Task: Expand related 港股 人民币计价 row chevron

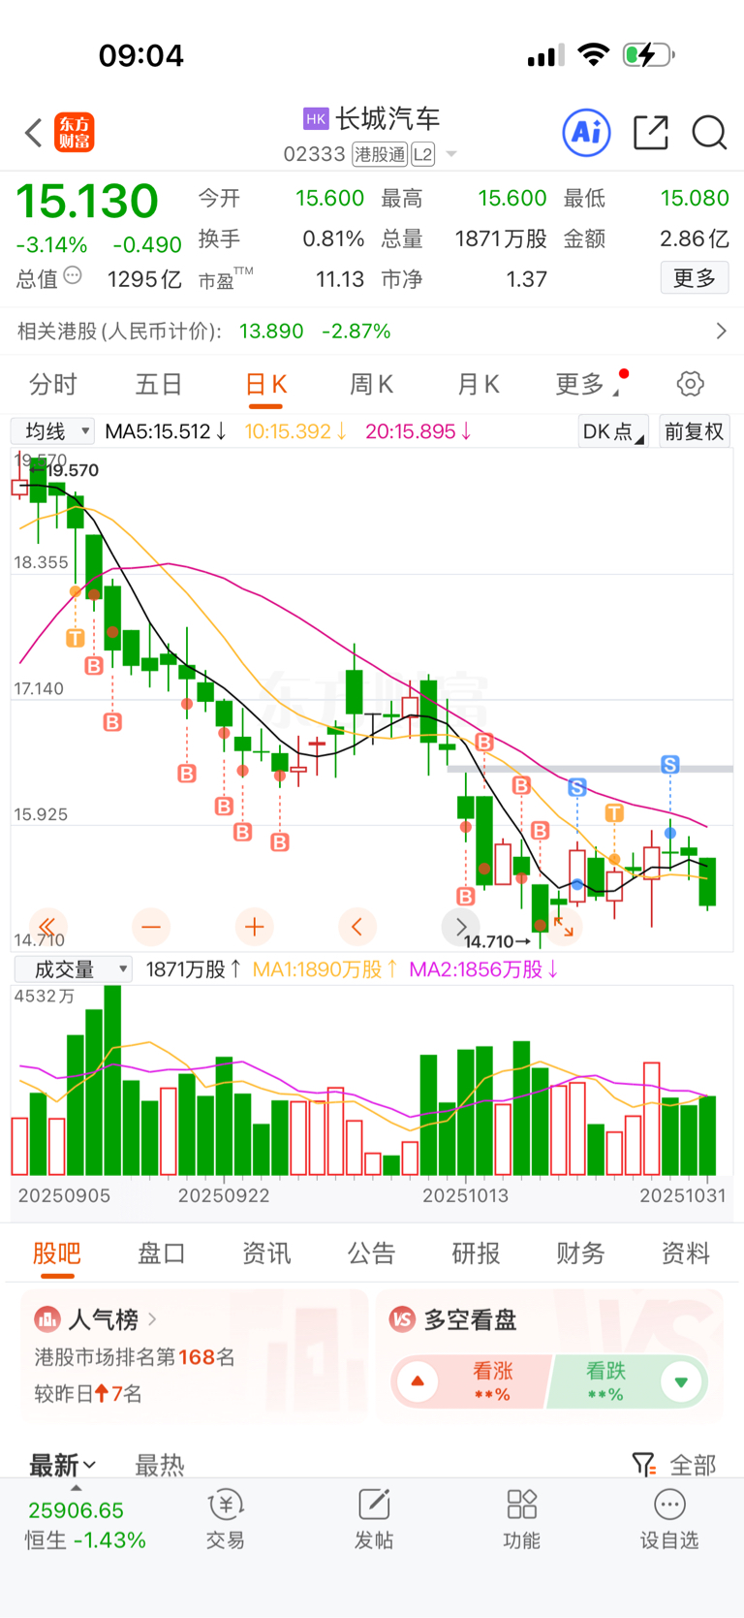Action: (721, 332)
